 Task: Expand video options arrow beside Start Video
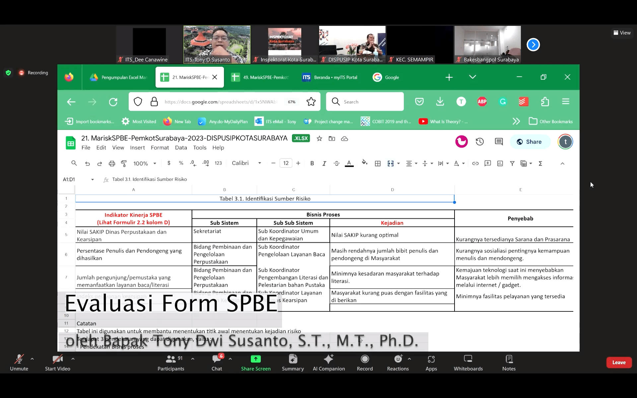coord(73,359)
